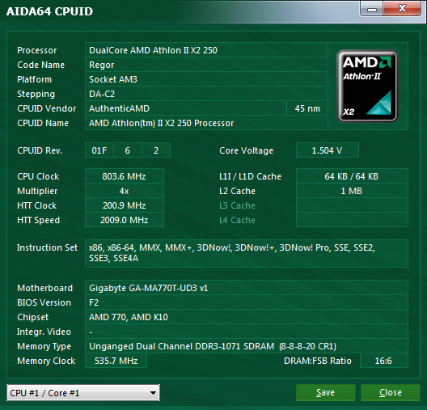Select the Memory Clock 535.7 MHz value
Viewport: 427px width, 410px height.
coord(116,361)
